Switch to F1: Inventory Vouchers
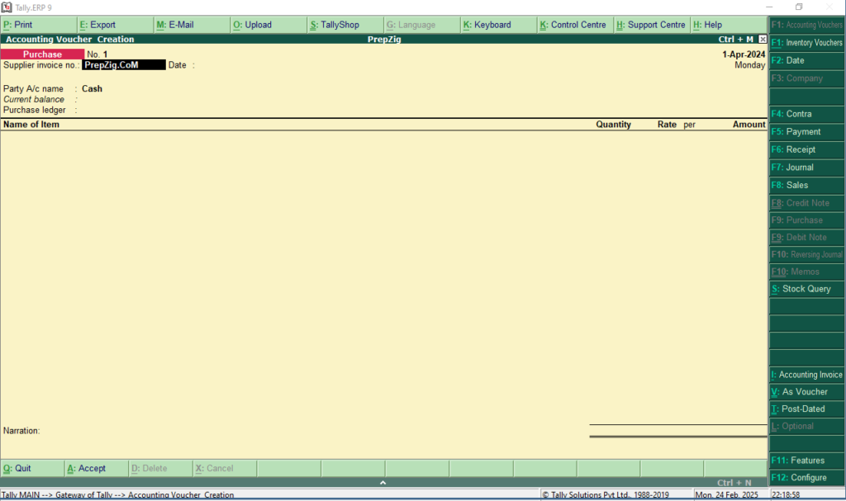The image size is (846, 501). tap(806, 43)
